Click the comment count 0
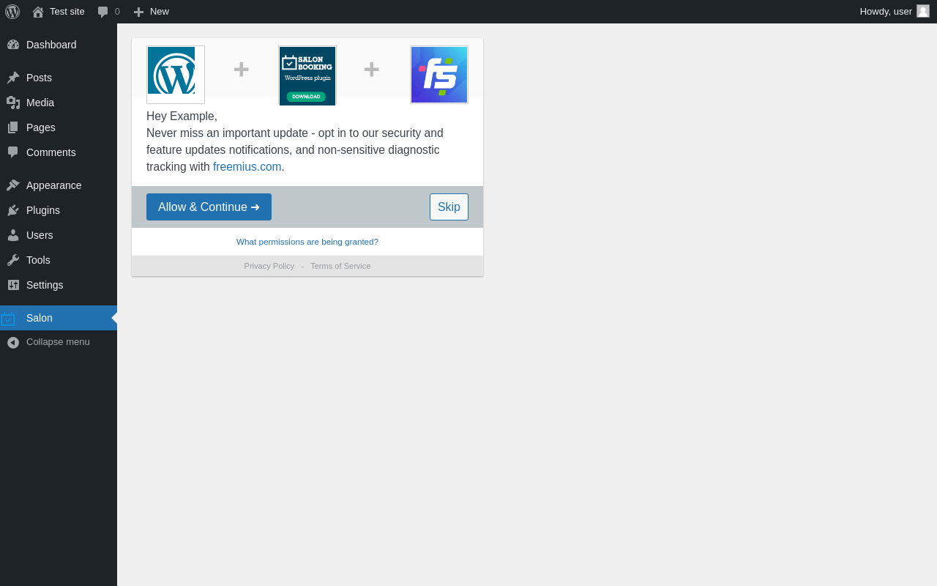Image resolution: width=937 pixels, height=586 pixels. click(117, 12)
